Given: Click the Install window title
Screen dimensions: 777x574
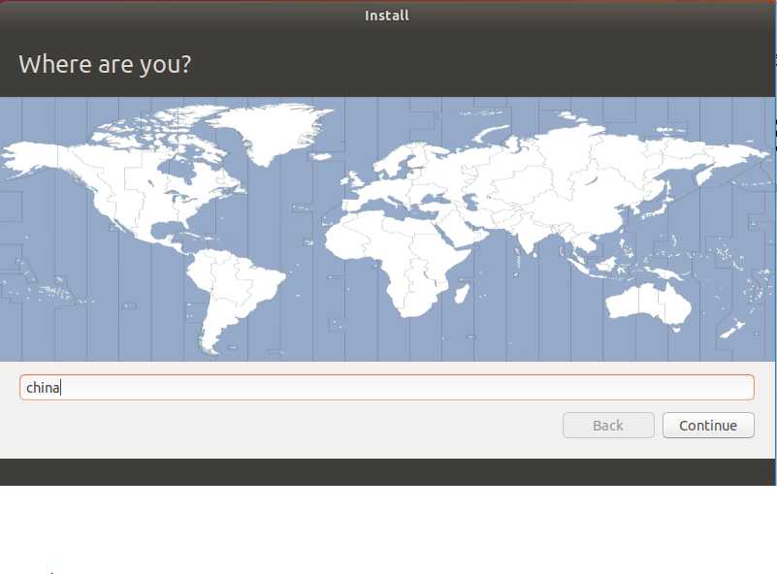Looking at the screenshot, I should pos(386,16).
